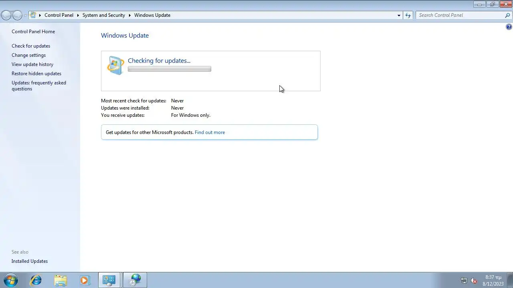Open the address bar history dropdown
Viewport: 513px width, 288px height.
coord(399,15)
